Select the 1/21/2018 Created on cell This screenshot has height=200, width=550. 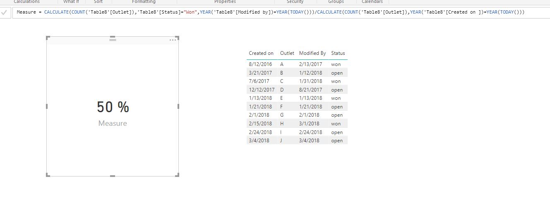point(260,107)
